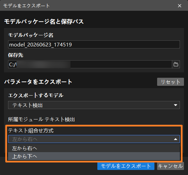
Task: Collapse the テキスト組合せ方式 dropdown
Action: pos(94,139)
